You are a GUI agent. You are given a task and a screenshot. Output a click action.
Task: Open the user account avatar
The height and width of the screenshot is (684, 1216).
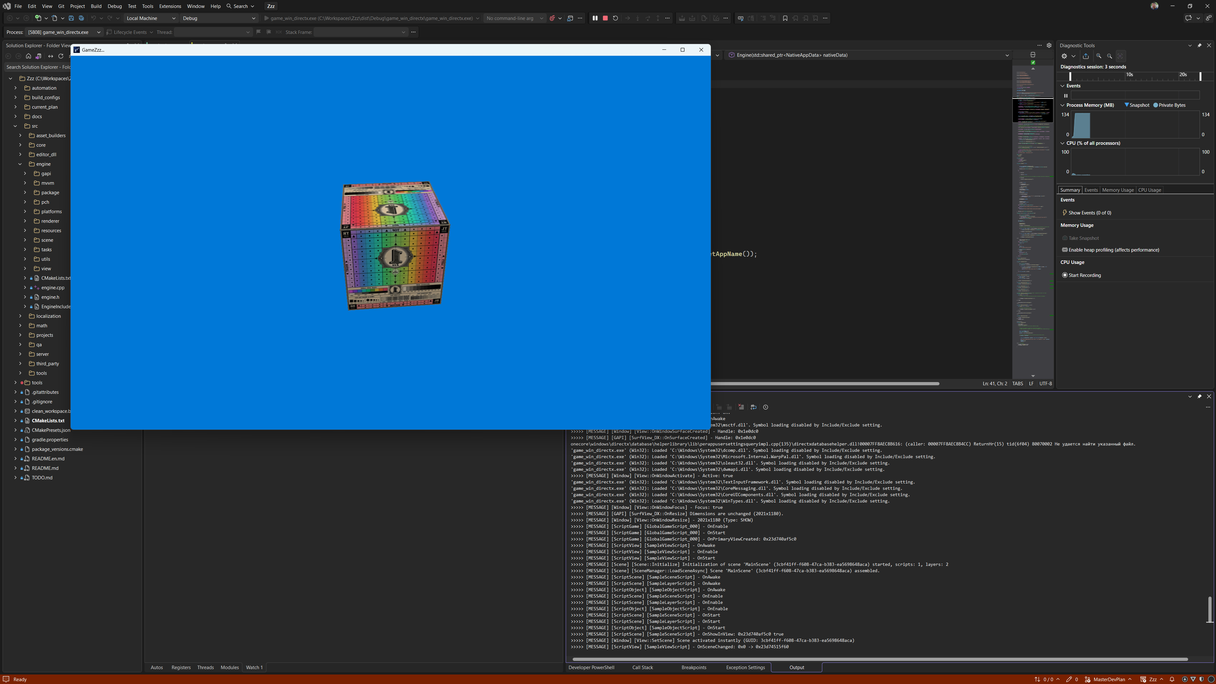pos(1154,6)
